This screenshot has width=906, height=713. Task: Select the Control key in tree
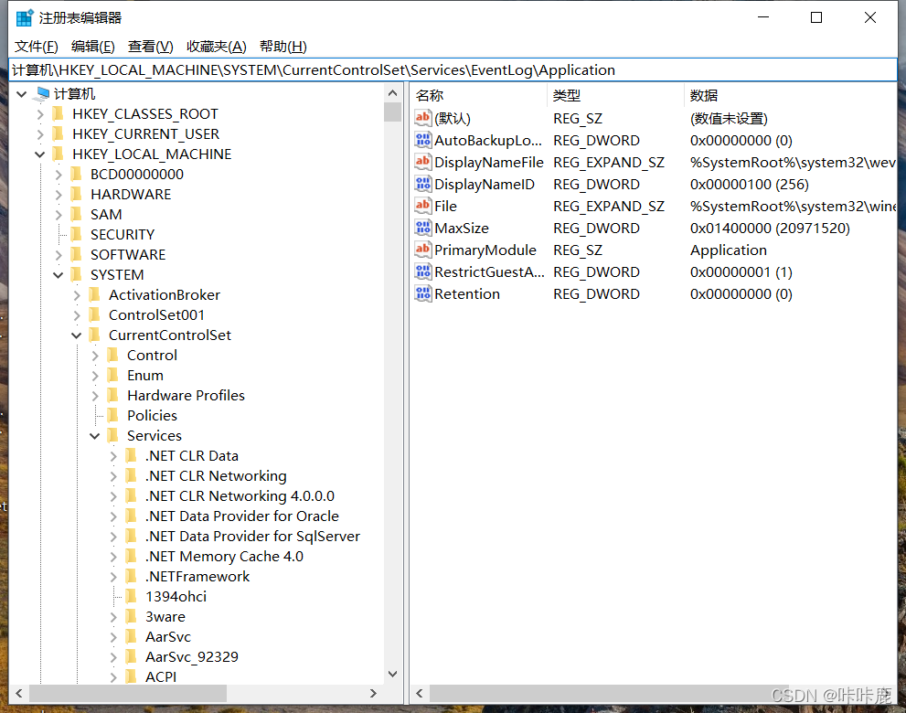[152, 356]
